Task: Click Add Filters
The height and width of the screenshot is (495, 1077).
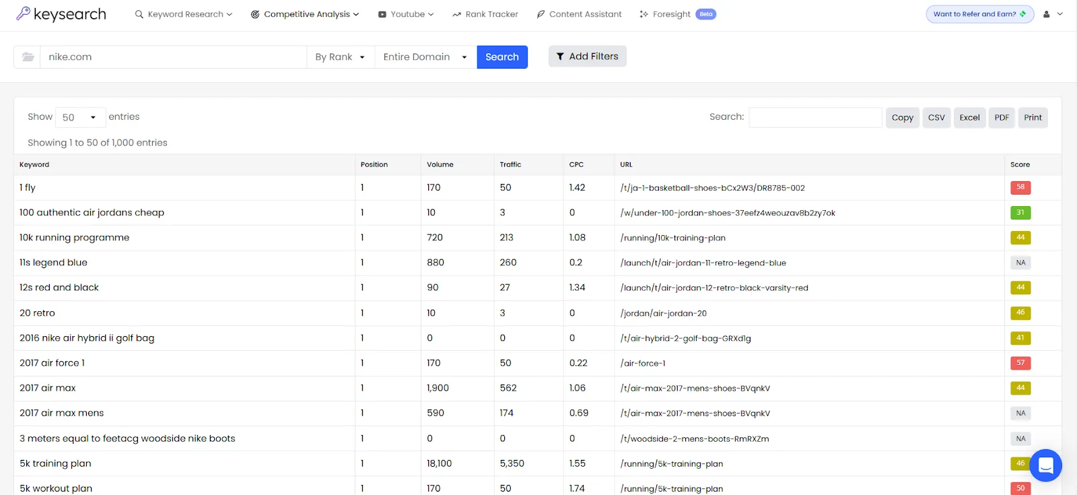Action: click(588, 57)
